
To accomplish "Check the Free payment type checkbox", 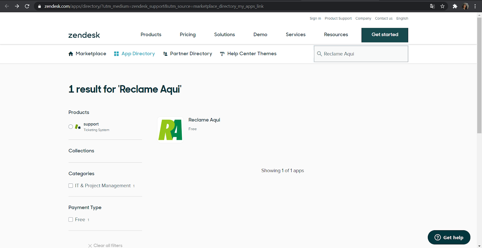I will (x=70, y=219).
